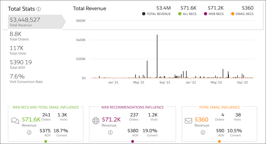Click the 18.7% Convert value
This screenshot has height=144, width=266.
(x=61, y=131)
